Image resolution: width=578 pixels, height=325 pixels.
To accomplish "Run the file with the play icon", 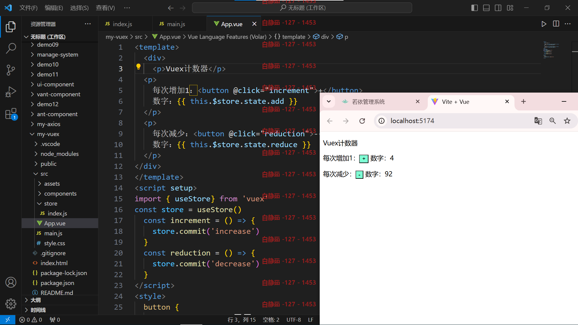I will [x=544, y=24].
